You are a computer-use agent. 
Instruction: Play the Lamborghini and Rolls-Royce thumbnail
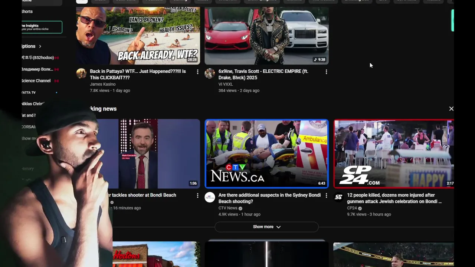(266, 36)
